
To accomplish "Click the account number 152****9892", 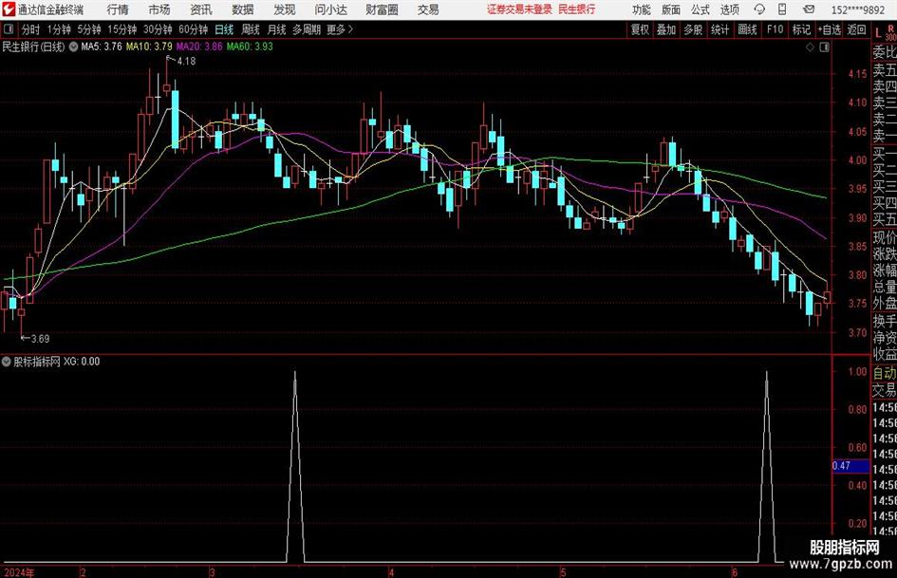I will (858, 10).
